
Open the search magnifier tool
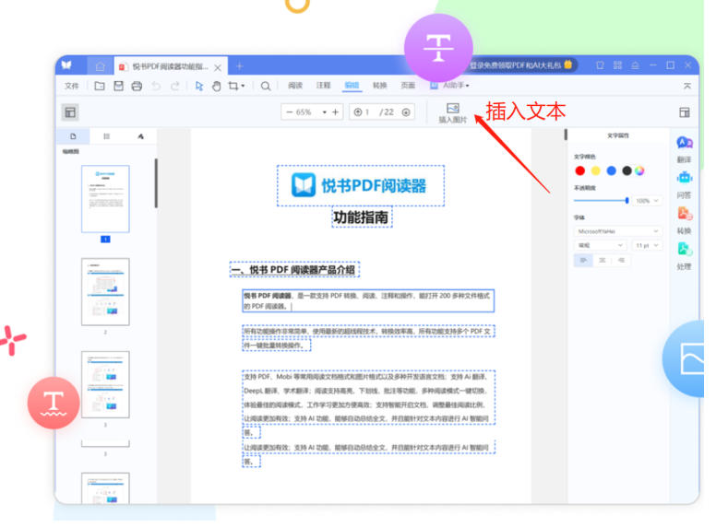[x=266, y=86]
